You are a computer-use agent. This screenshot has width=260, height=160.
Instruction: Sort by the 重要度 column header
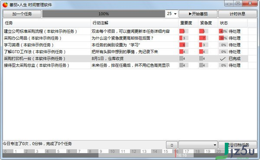pos(188,23)
